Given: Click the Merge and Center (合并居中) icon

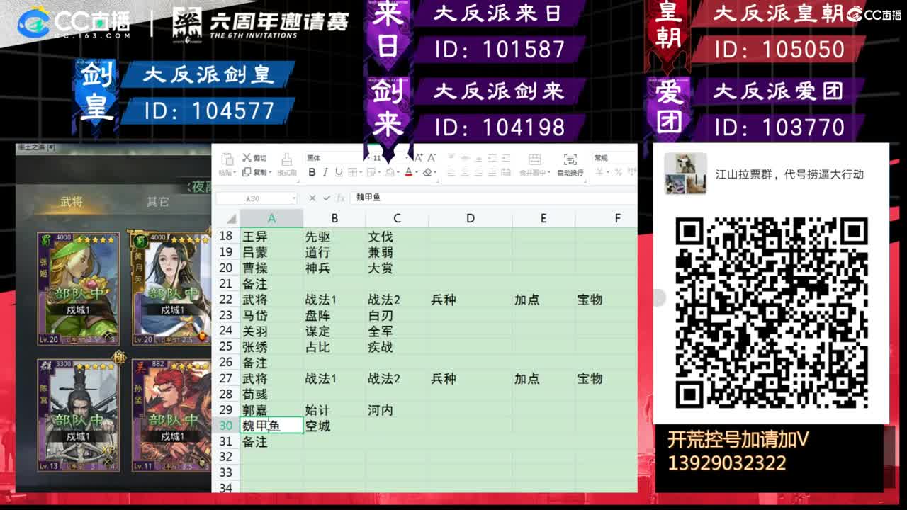Looking at the screenshot, I should click(x=534, y=159).
